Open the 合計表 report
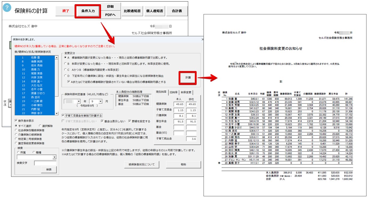The width and height of the screenshot is (368, 199). pyautogui.click(x=177, y=11)
